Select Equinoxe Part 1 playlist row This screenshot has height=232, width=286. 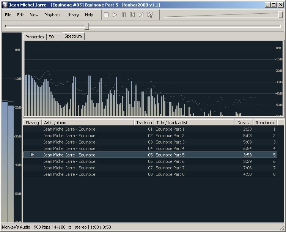(170, 129)
